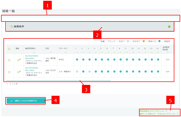Image resolution: width=181 pixels, height=117 pixels.
Task: Click column 1 status icon in 0003 row
Action: point(77,72)
